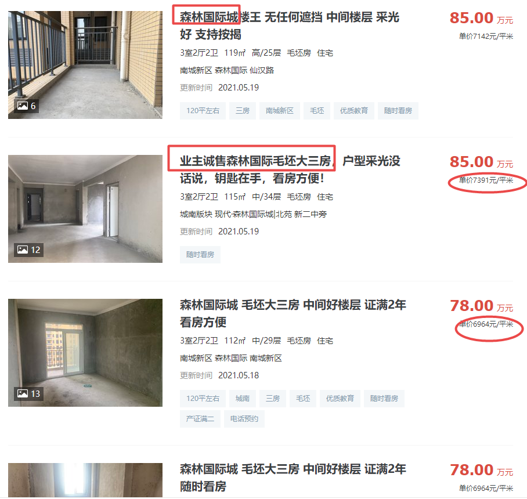Screen dimensions: 527x499
Task: Select the 电话预约 tag on the third listing
Action: pos(244,419)
